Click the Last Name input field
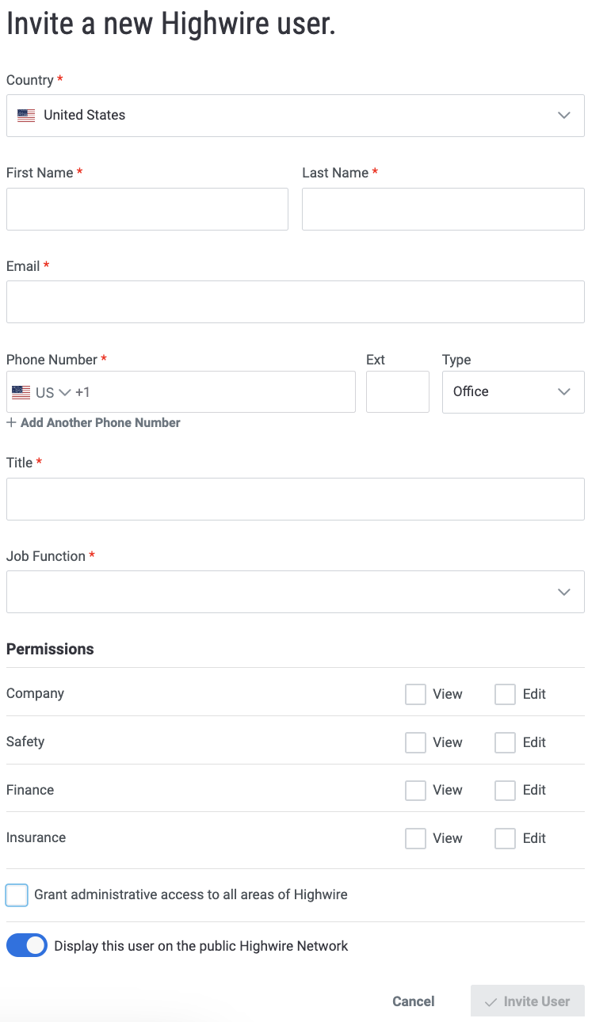The image size is (607, 1022). [443, 209]
